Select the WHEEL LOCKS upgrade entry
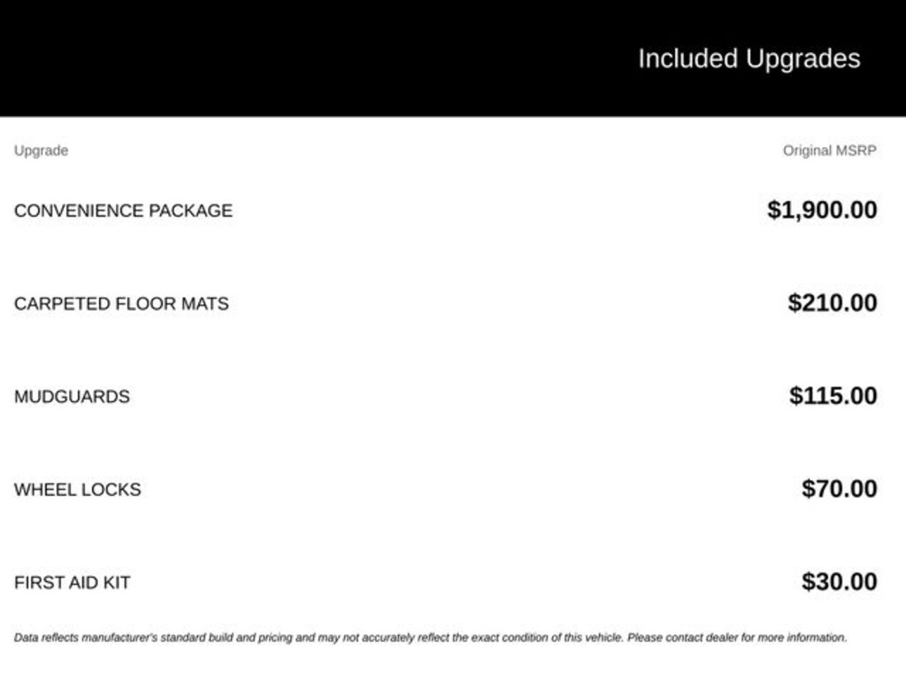 click(78, 490)
